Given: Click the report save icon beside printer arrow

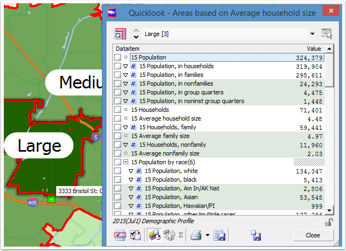Looking at the screenshot, I should [219, 236].
